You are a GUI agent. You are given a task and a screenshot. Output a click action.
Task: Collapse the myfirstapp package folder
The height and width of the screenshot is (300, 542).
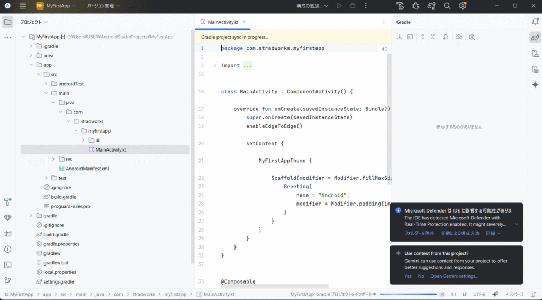pos(76,130)
